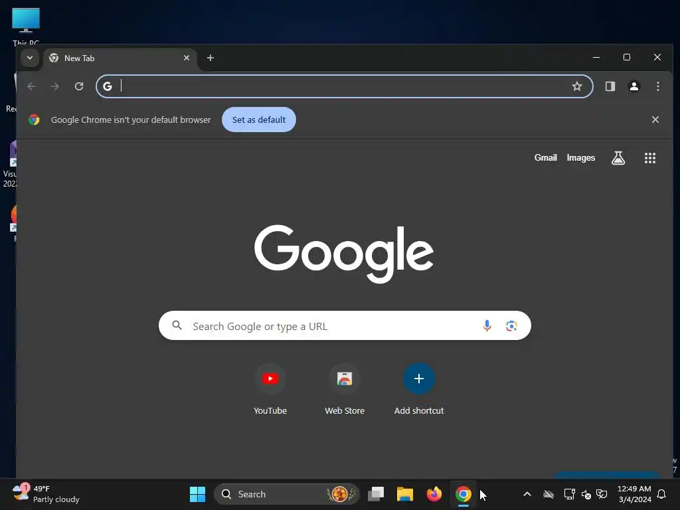Open the Google apps grid
680x510 pixels.
(649, 158)
